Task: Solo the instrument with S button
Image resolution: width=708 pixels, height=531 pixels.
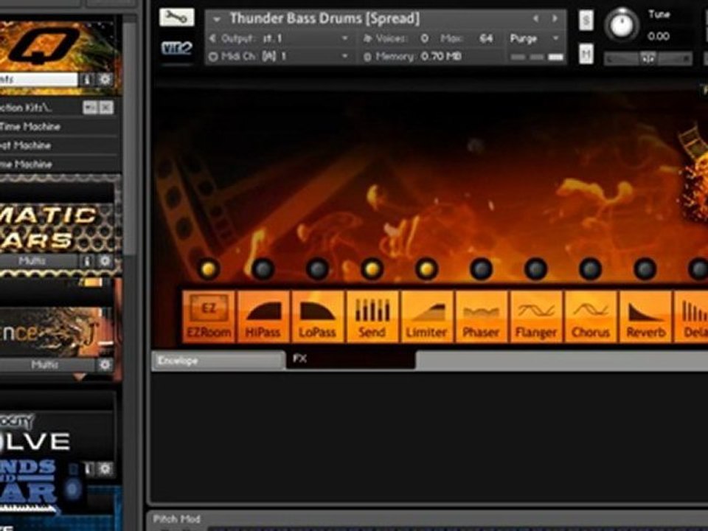Action: [586, 21]
